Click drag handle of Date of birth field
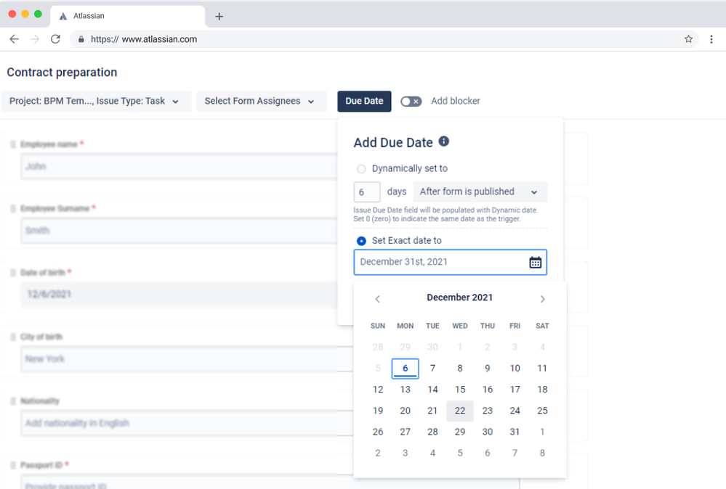 tap(13, 273)
